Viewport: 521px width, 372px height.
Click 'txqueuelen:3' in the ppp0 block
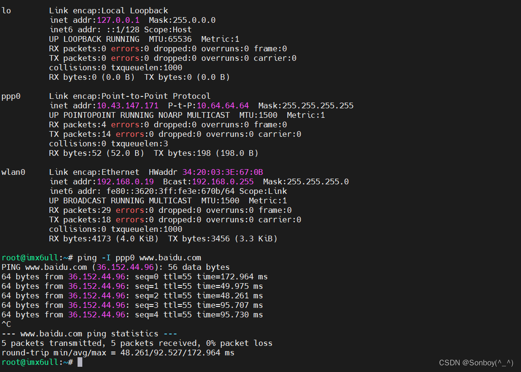[139, 143]
